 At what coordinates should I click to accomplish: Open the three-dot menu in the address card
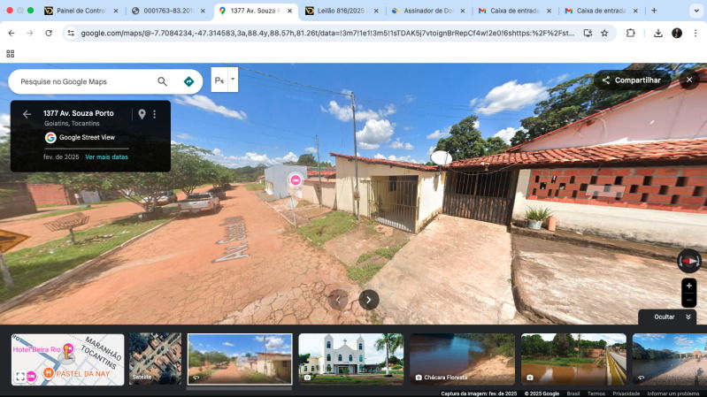point(154,114)
